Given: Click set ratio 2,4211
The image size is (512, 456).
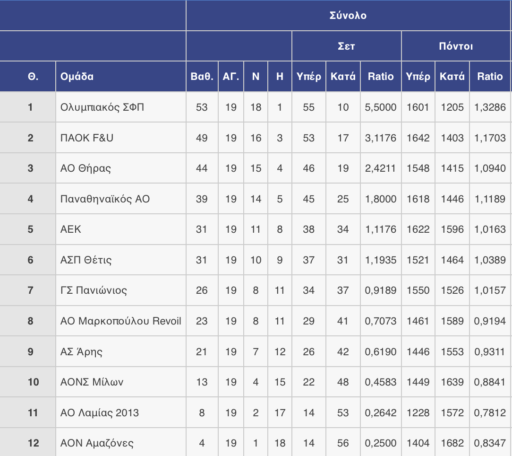Looking at the screenshot, I should pyautogui.click(x=381, y=168).
